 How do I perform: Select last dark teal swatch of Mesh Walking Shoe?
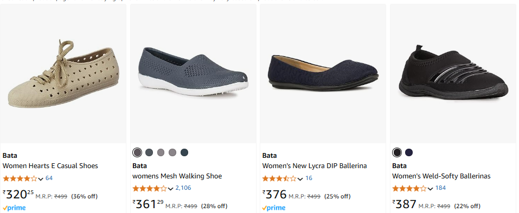[x=184, y=152]
